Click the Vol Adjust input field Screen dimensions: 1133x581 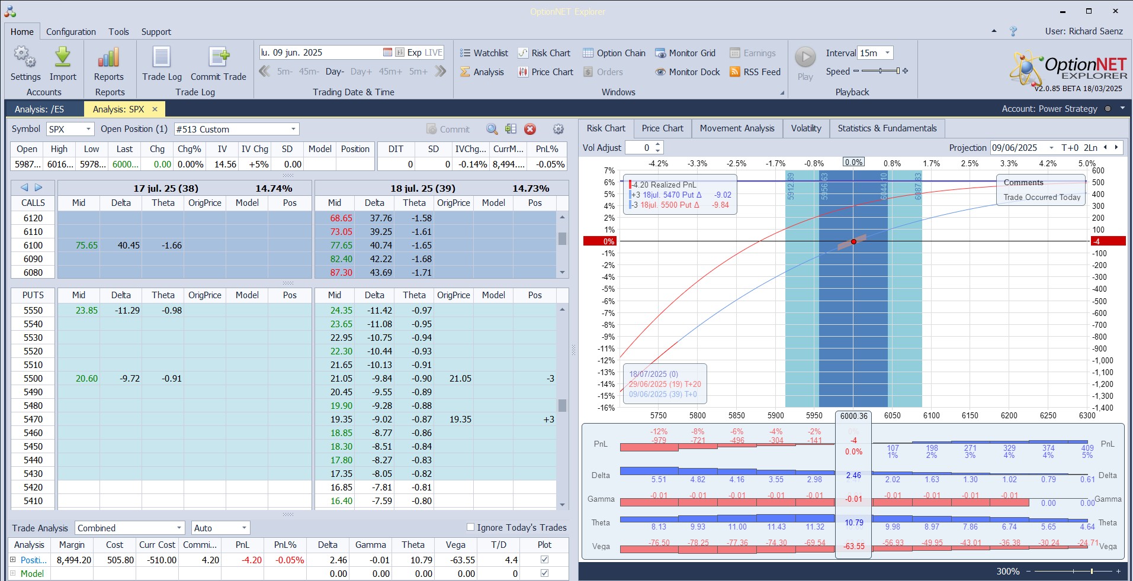(x=640, y=148)
